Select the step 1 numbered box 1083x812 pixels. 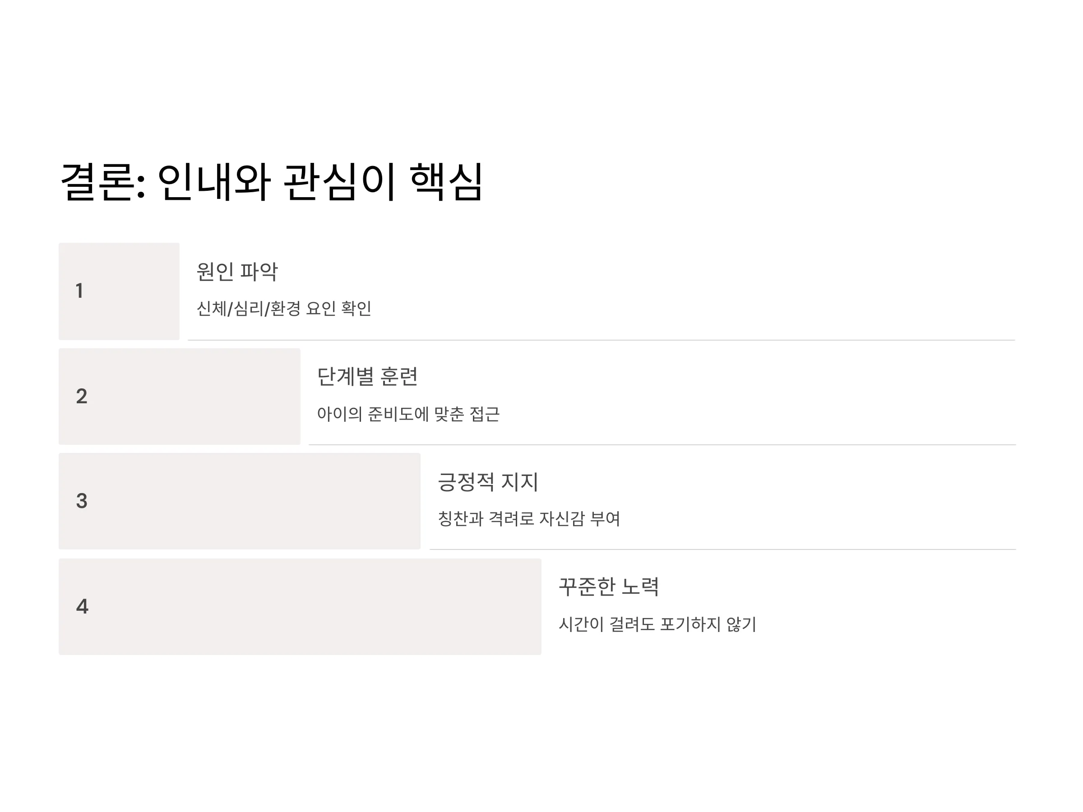point(119,291)
